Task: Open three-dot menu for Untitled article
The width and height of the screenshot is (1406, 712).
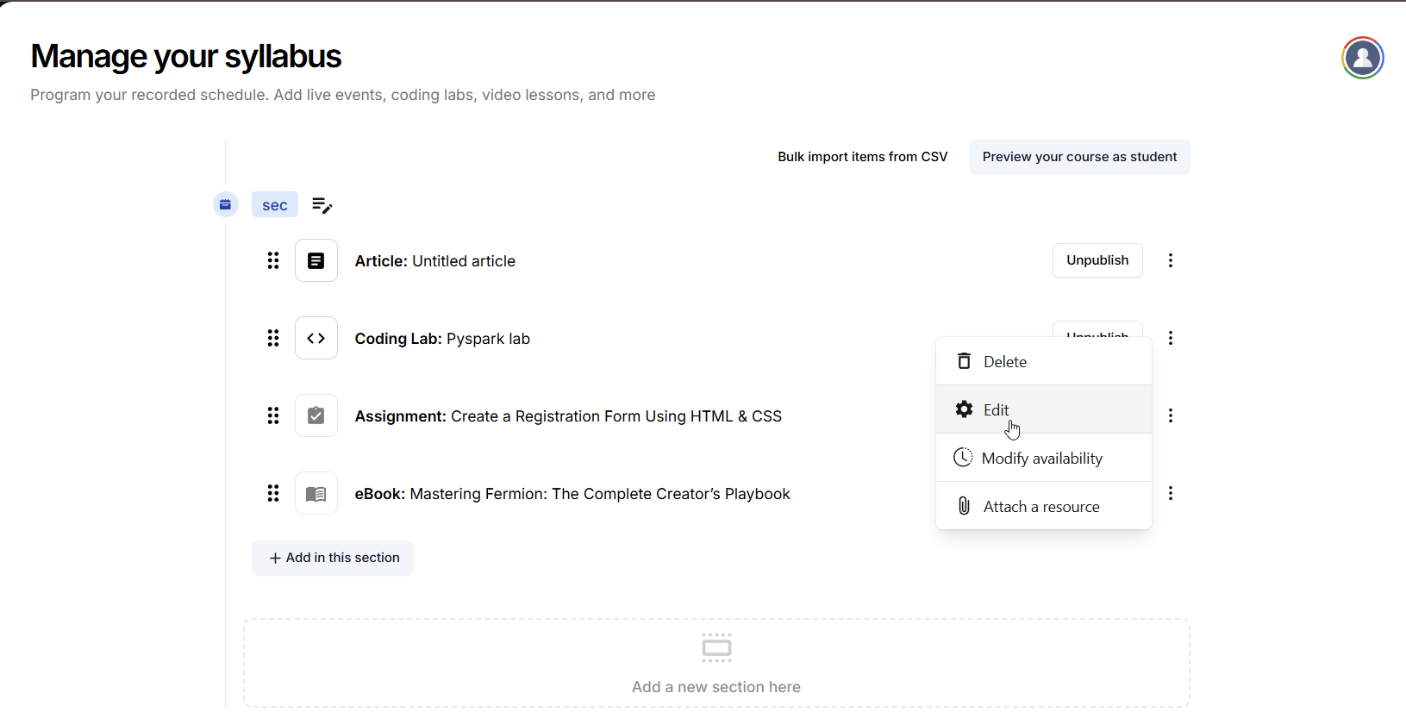Action: coord(1170,260)
